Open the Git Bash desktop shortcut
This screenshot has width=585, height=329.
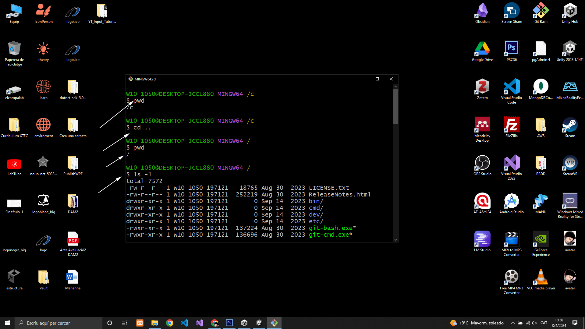pos(541,11)
